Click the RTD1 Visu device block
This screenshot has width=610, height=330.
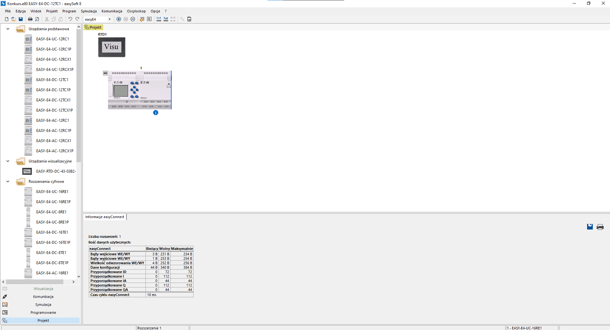pyautogui.click(x=111, y=47)
